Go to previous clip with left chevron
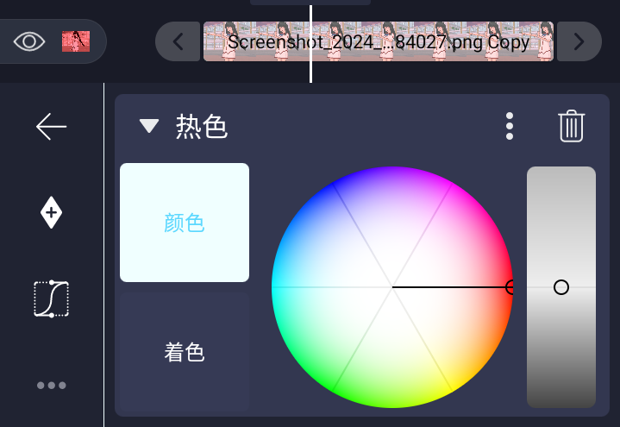Screen dimensions: 620x427 178,41
